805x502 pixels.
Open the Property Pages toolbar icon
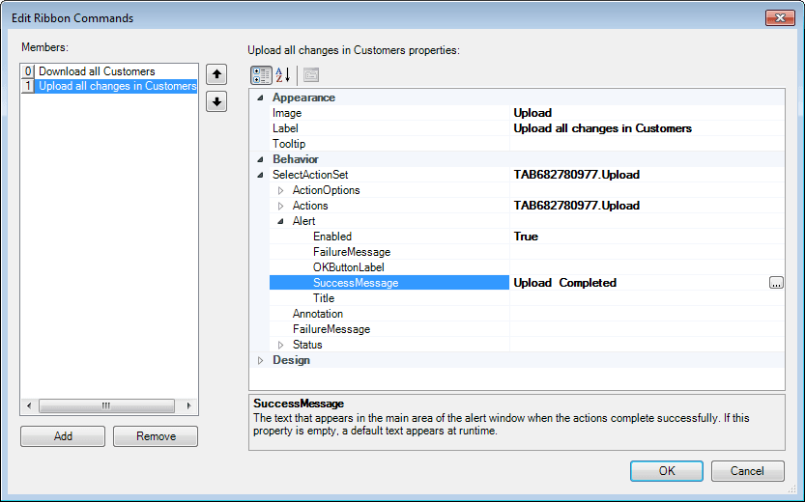click(311, 75)
